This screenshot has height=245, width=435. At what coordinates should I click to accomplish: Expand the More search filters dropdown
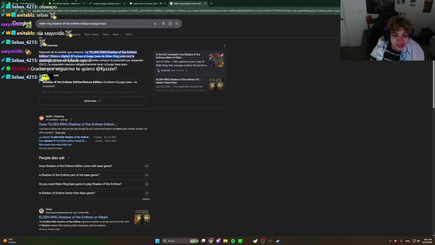pos(117,34)
